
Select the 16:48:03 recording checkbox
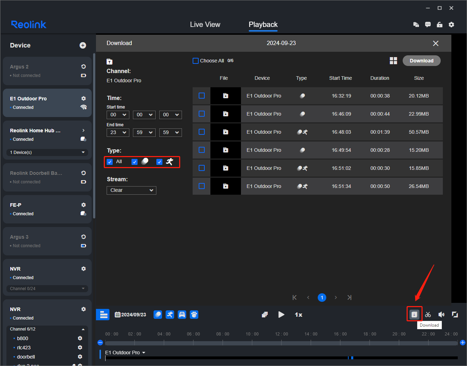coord(202,132)
